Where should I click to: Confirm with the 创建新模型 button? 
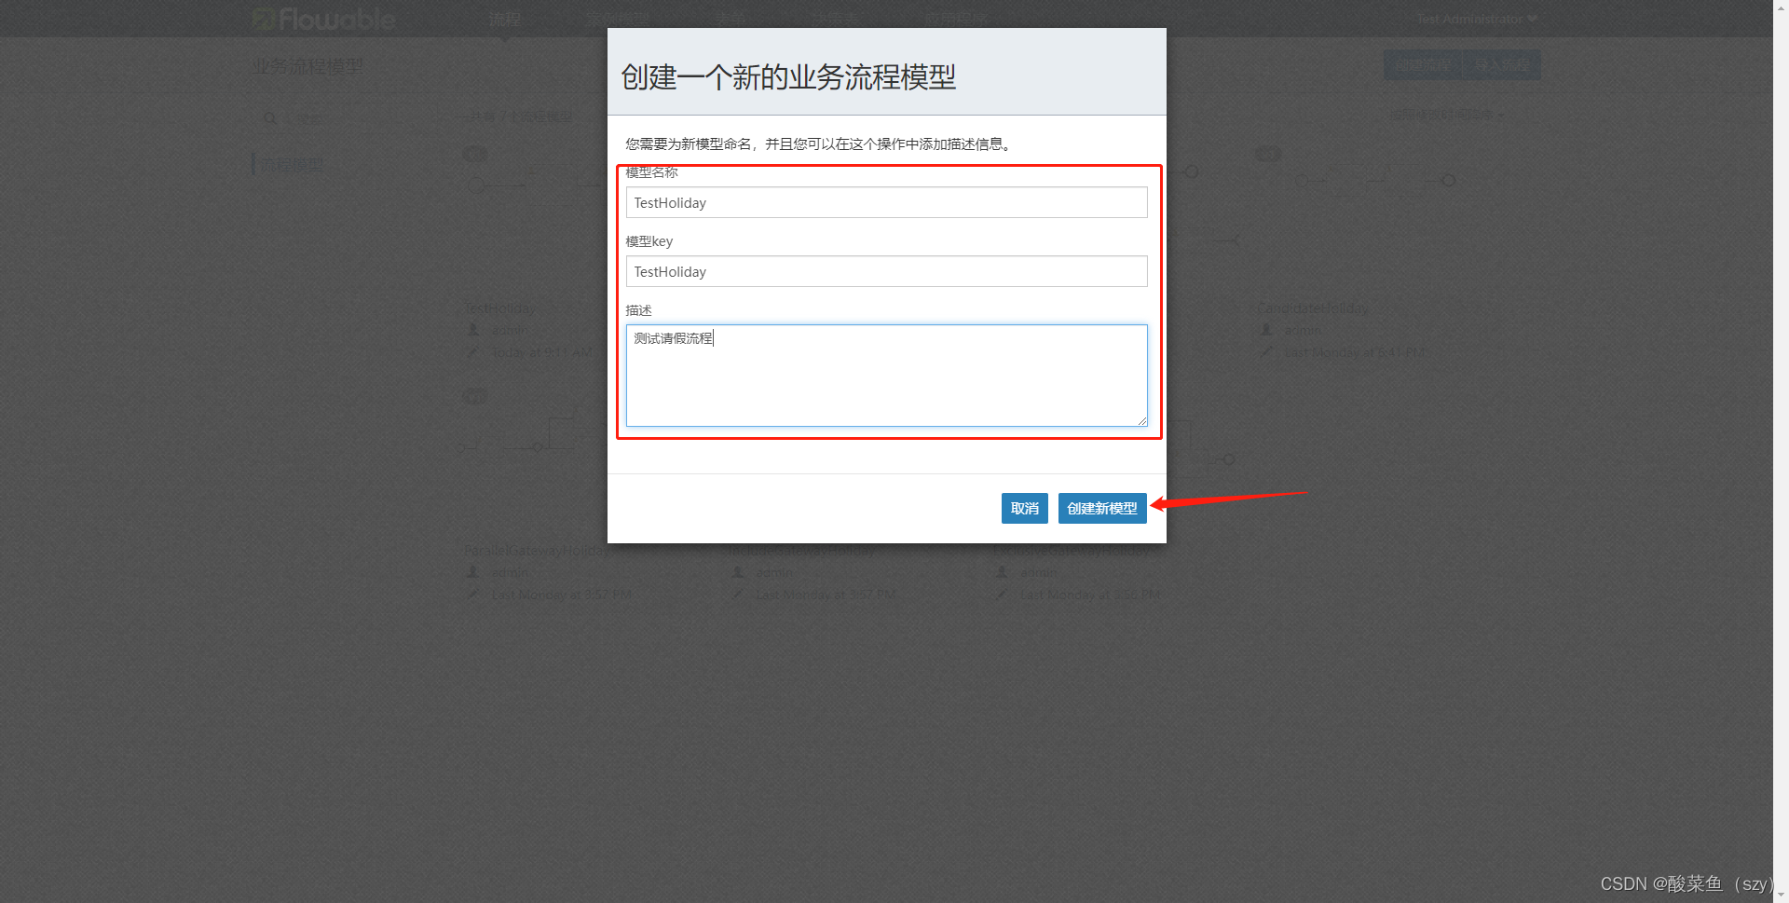[x=1102, y=508]
